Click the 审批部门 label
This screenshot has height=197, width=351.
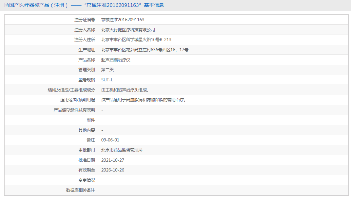[87, 150]
